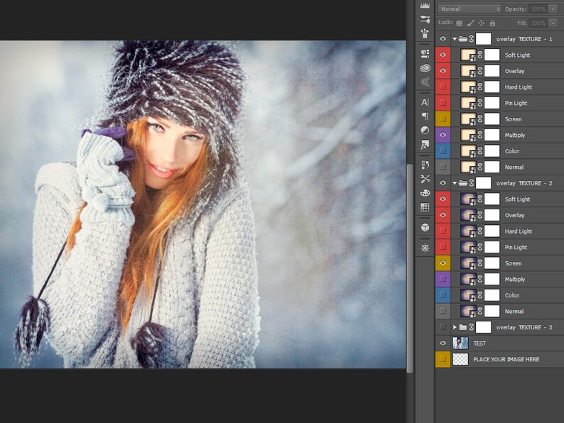Expand the overlay TEXTURE - 3 group
This screenshot has height=423, width=564.
[455, 327]
